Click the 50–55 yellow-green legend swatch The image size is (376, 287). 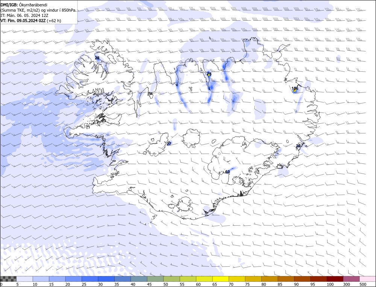click(x=171, y=279)
